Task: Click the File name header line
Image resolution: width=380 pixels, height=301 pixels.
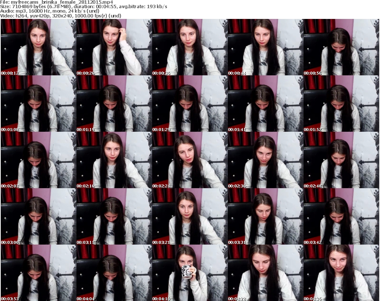Action: [x=56, y=2]
